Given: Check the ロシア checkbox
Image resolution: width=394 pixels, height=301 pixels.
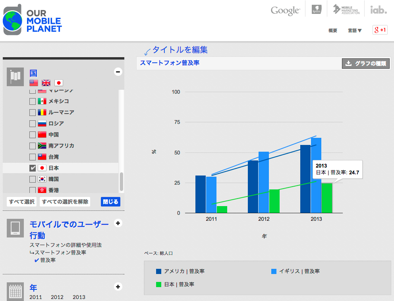Looking at the screenshot, I should (x=33, y=123).
